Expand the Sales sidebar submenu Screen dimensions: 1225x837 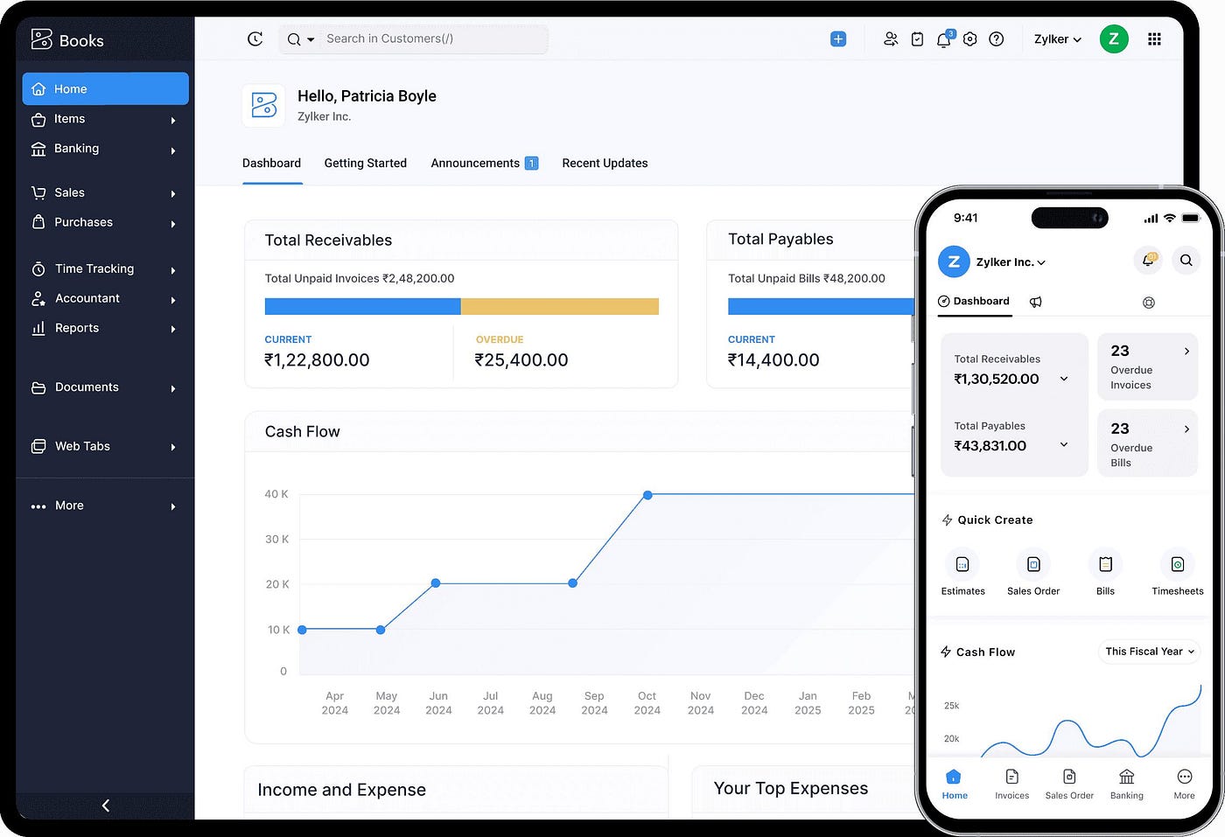(173, 193)
